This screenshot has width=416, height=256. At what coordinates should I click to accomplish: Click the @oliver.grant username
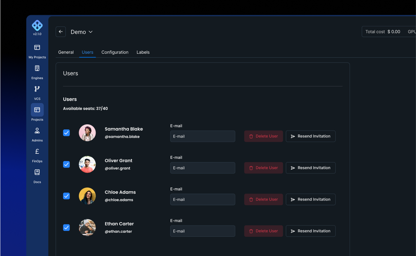(x=117, y=168)
